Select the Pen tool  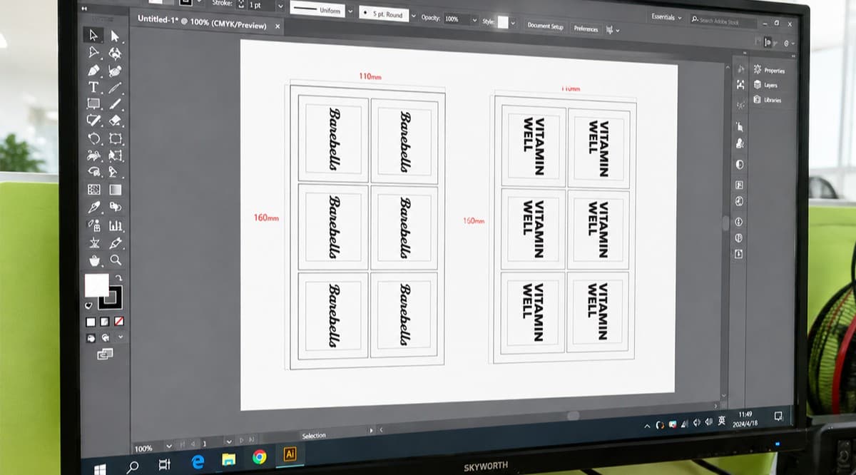93,70
